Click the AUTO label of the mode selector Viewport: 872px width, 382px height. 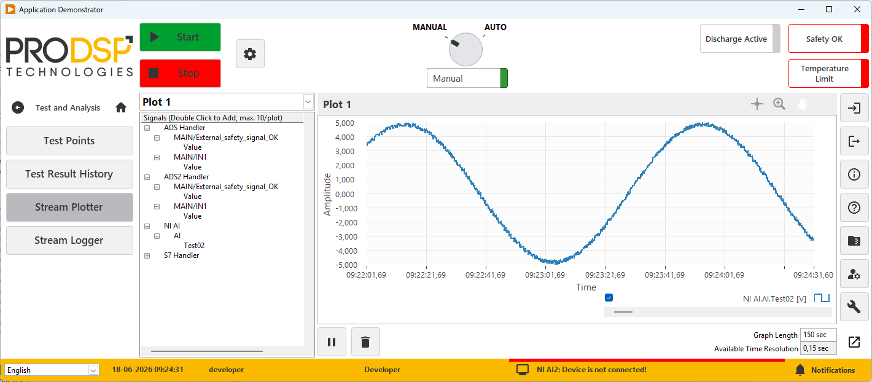pyautogui.click(x=496, y=27)
